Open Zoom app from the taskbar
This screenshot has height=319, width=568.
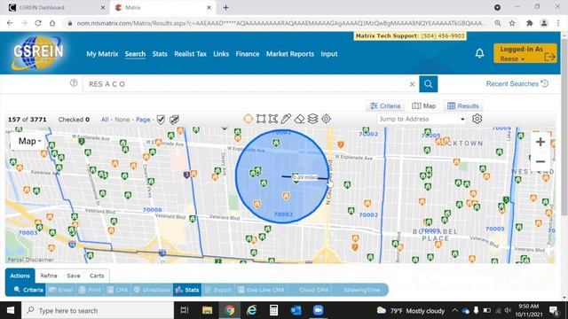point(318,310)
